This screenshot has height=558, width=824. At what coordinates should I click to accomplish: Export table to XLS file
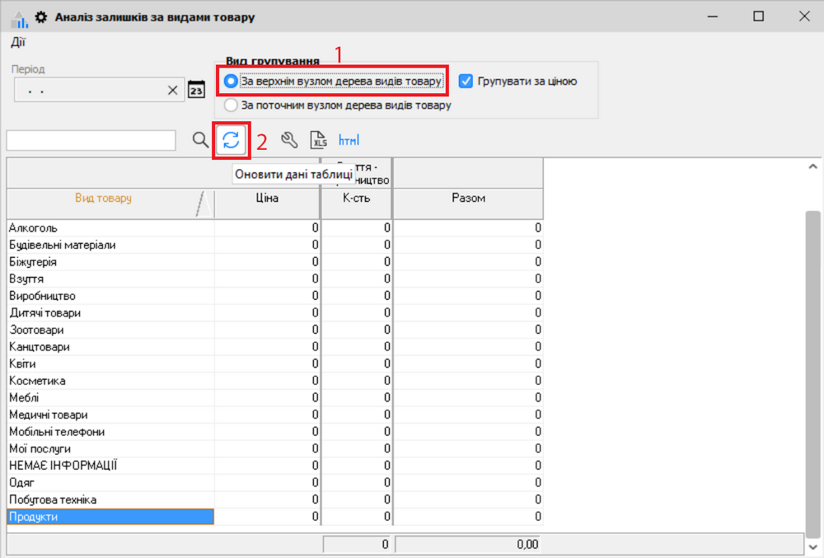tap(319, 140)
